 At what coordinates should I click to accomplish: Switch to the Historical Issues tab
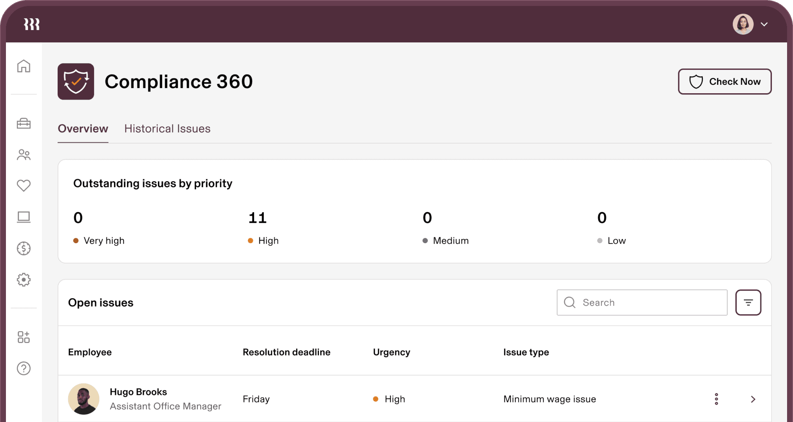point(167,129)
